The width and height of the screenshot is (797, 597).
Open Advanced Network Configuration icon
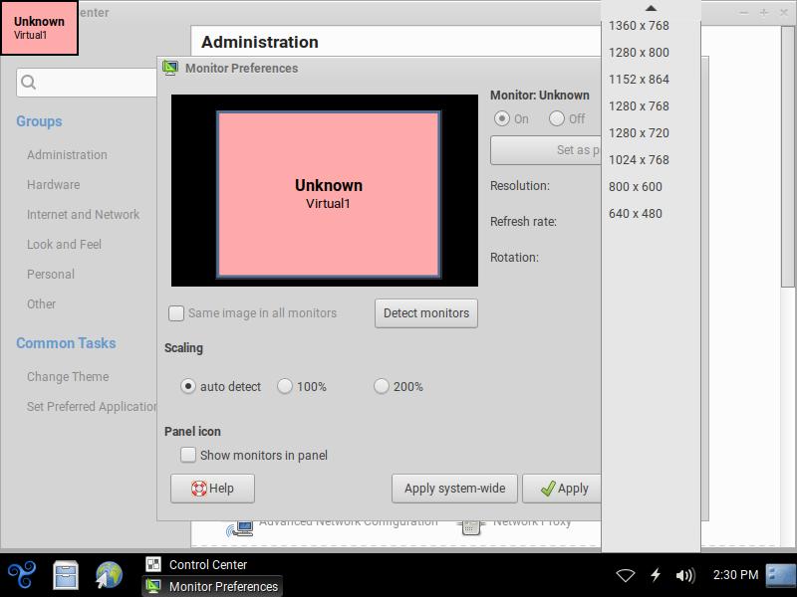[240, 529]
